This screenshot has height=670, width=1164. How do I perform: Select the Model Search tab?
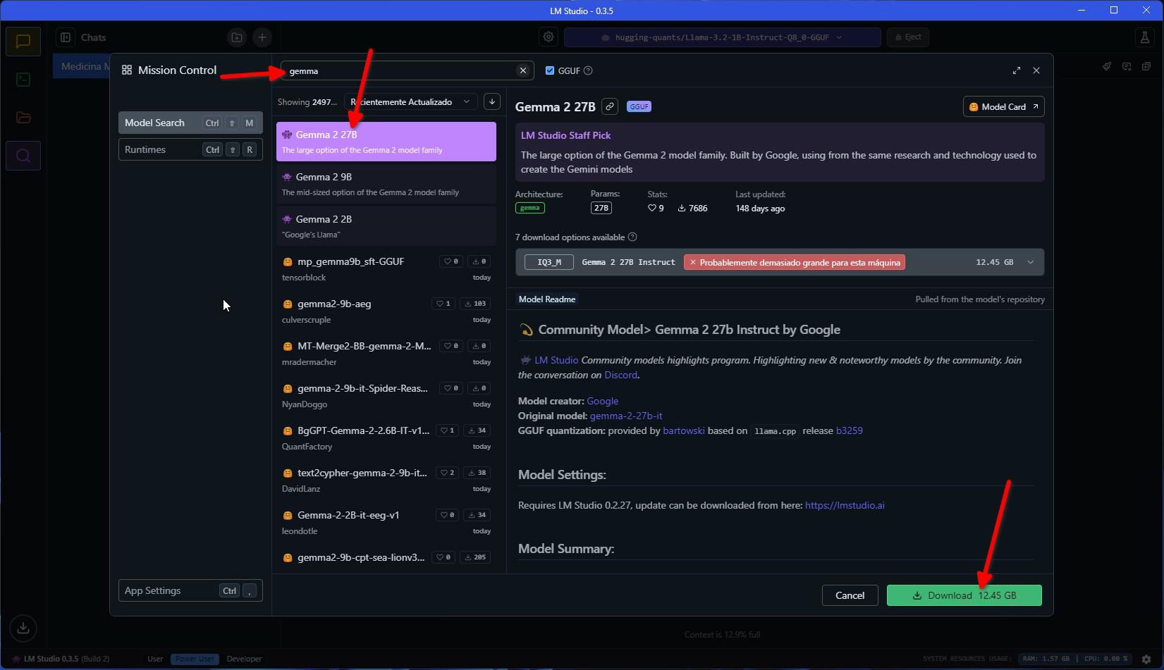[x=190, y=123]
